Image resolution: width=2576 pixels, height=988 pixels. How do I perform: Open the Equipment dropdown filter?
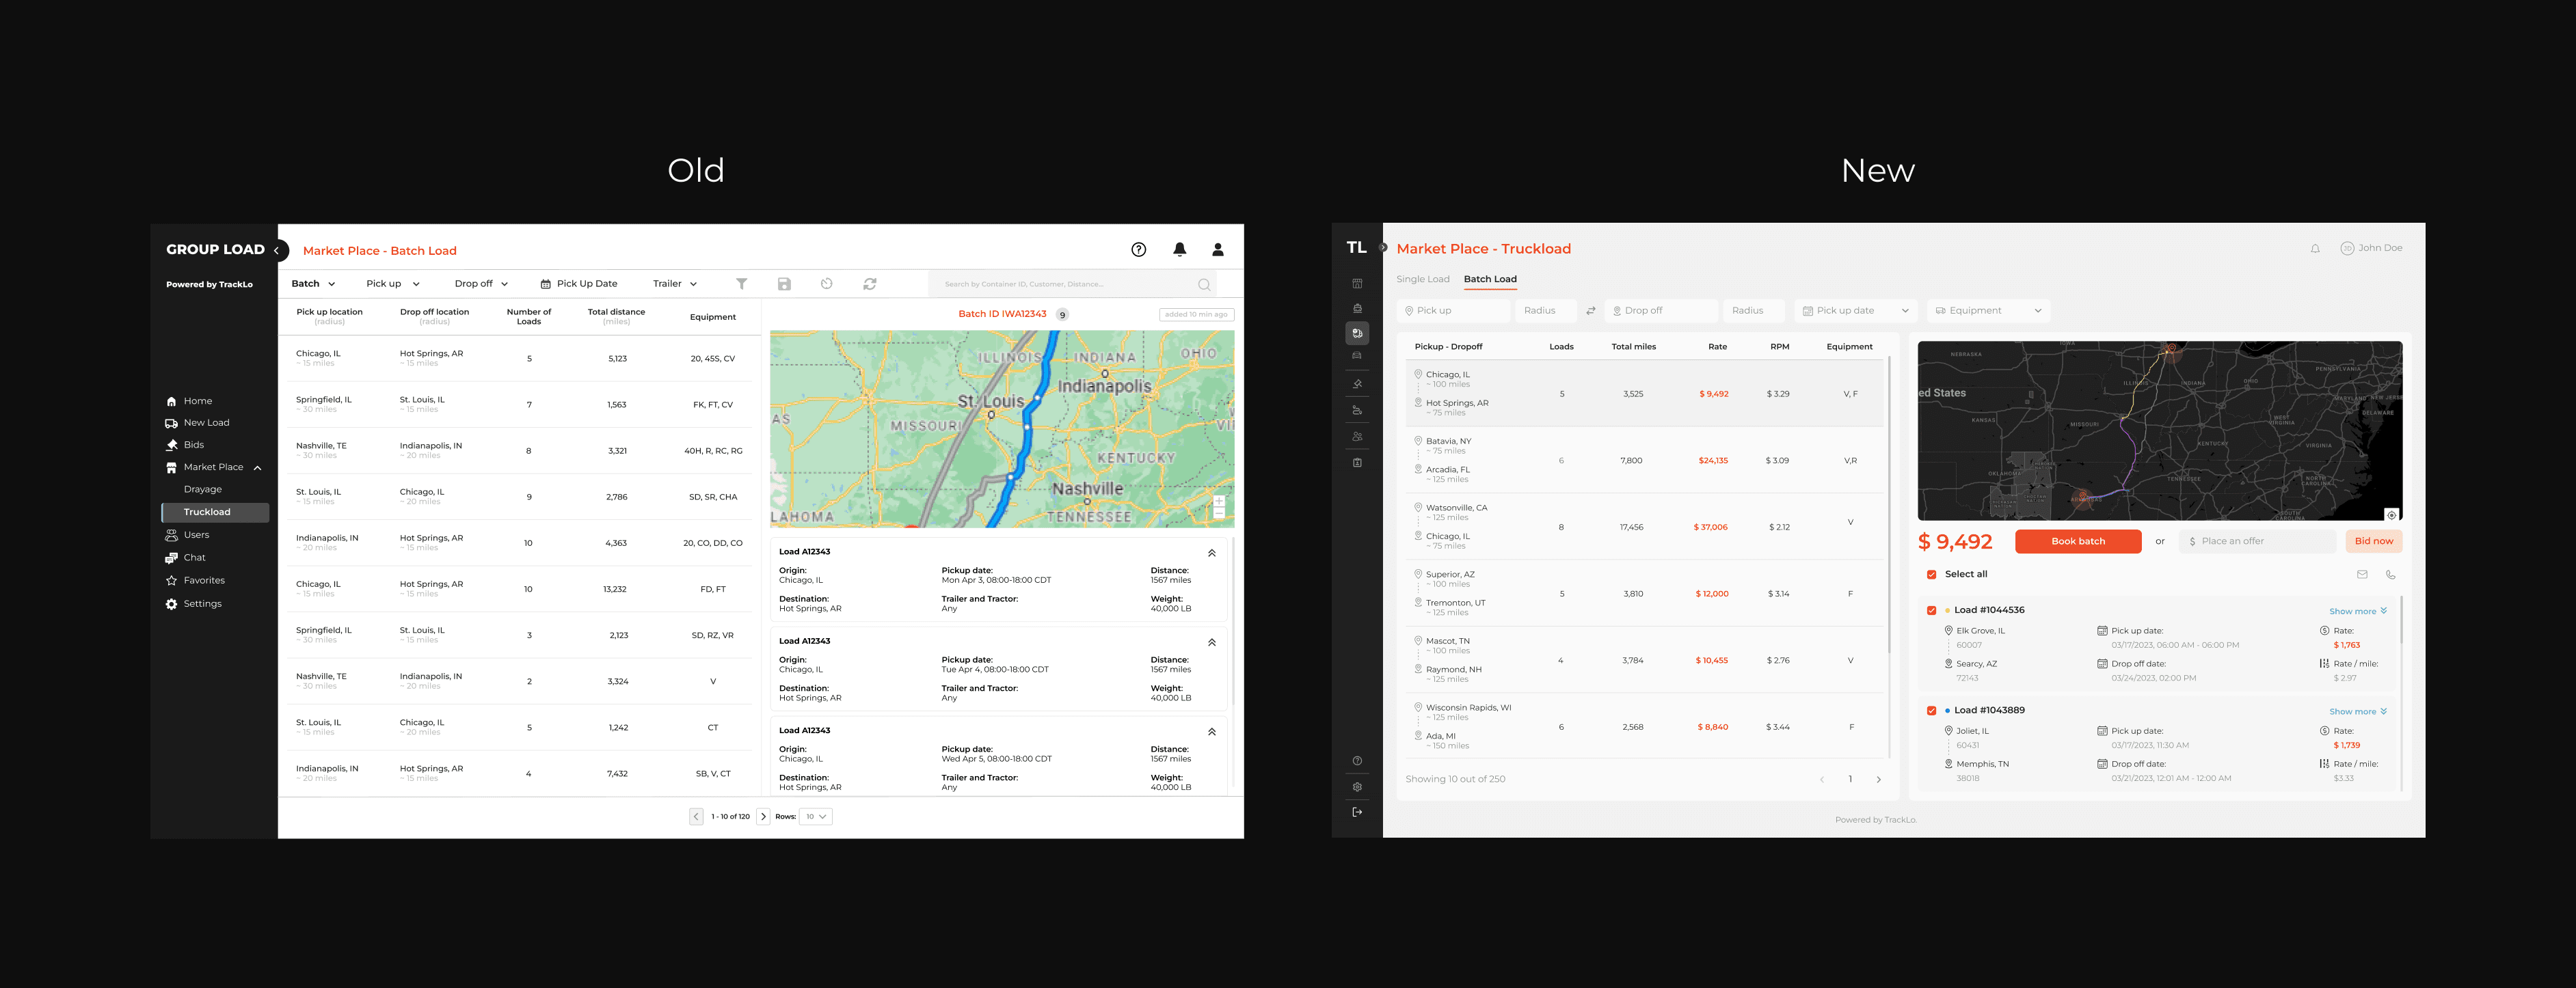(1988, 311)
